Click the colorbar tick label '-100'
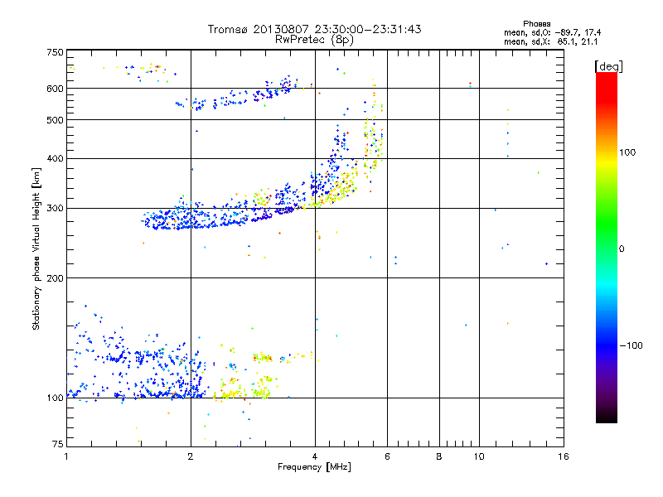The width and height of the screenshot is (663, 497). (x=631, y=345)
